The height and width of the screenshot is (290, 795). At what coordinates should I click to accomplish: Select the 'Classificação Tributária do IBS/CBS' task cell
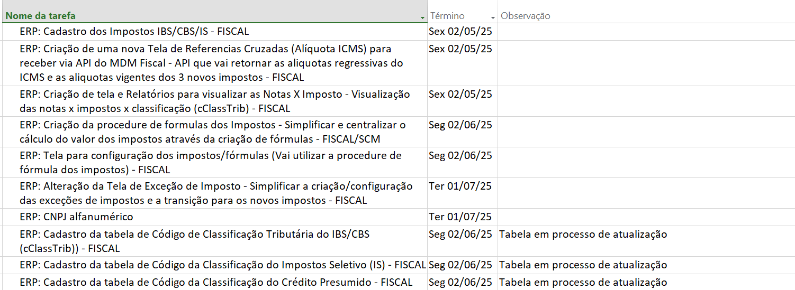pos(194,241)
